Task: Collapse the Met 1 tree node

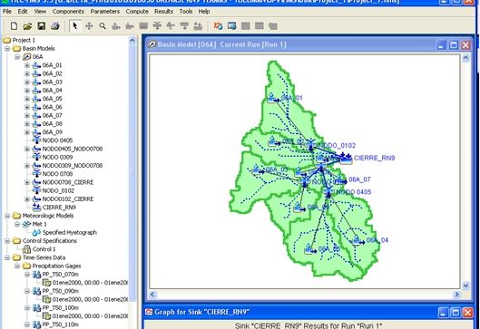Action: (x=17, y=224)
